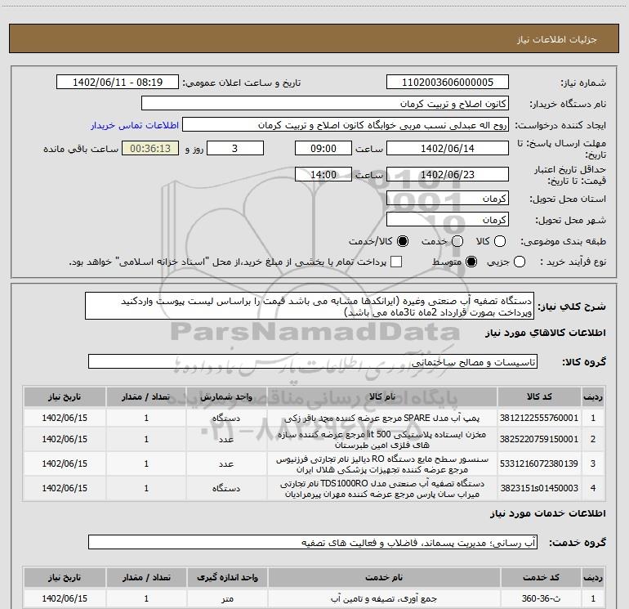Click service date 1402/06/15 in services table
This screenshot has height=609, width=629.
65,598
